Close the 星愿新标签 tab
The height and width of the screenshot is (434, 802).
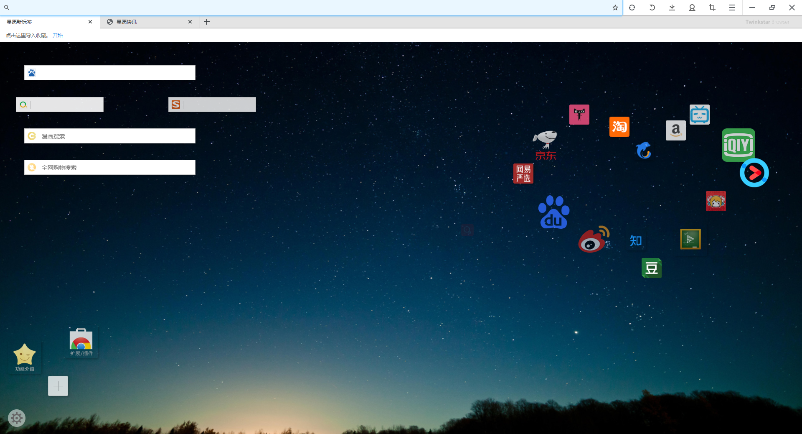click(x=90, y=22)
